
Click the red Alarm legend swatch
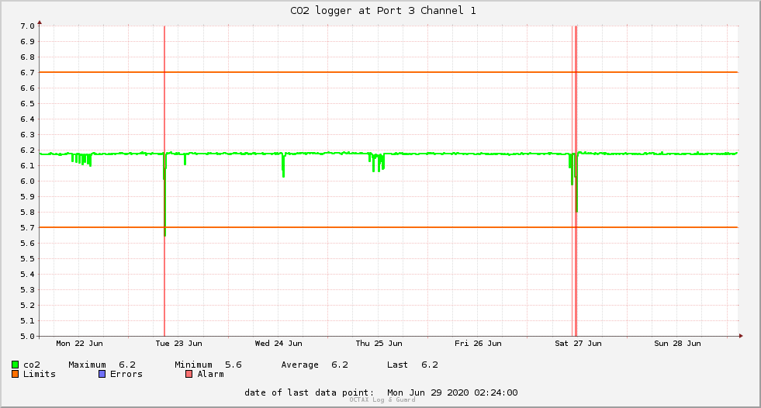tap(189, 374)
